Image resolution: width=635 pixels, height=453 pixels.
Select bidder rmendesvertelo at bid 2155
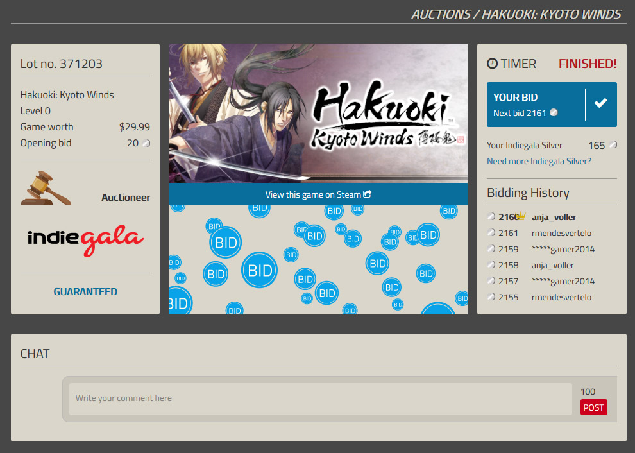pos(561,298)
